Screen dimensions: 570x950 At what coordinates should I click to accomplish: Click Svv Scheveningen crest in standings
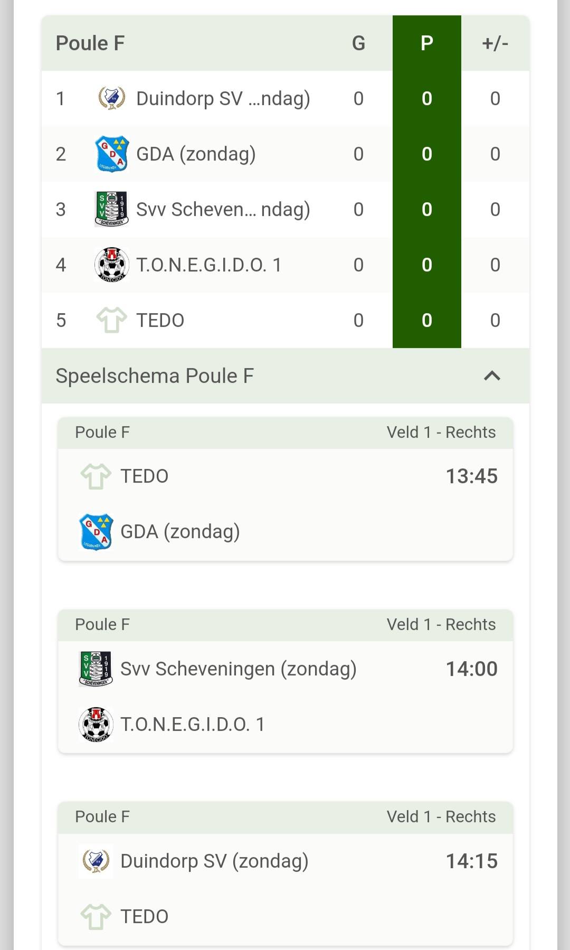pos(111,209)
